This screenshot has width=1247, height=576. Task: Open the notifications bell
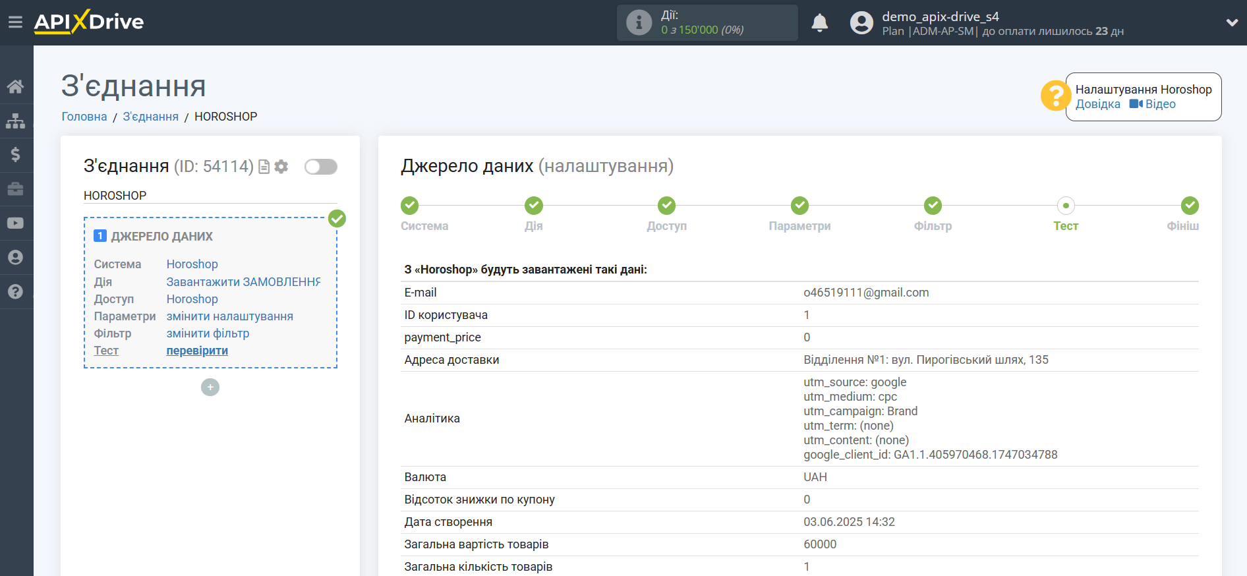tap(819, 23)
